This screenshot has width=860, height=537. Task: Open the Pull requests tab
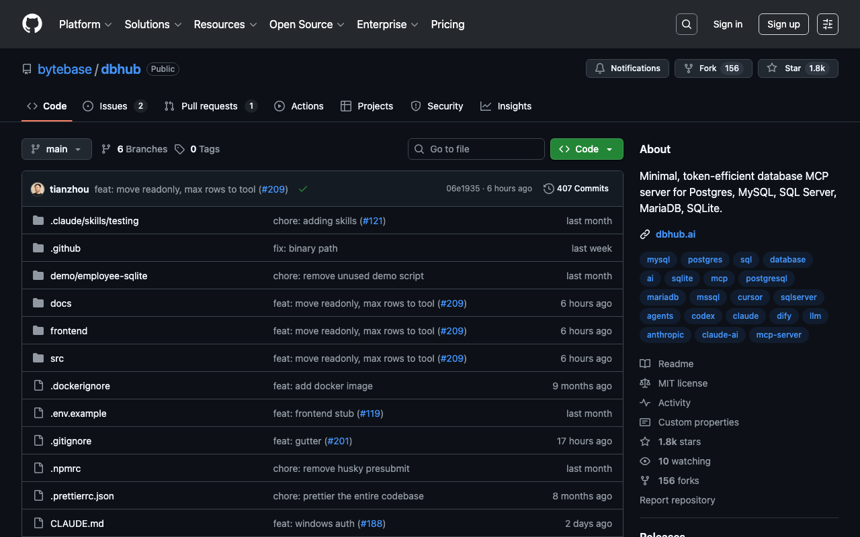[210, 106]
